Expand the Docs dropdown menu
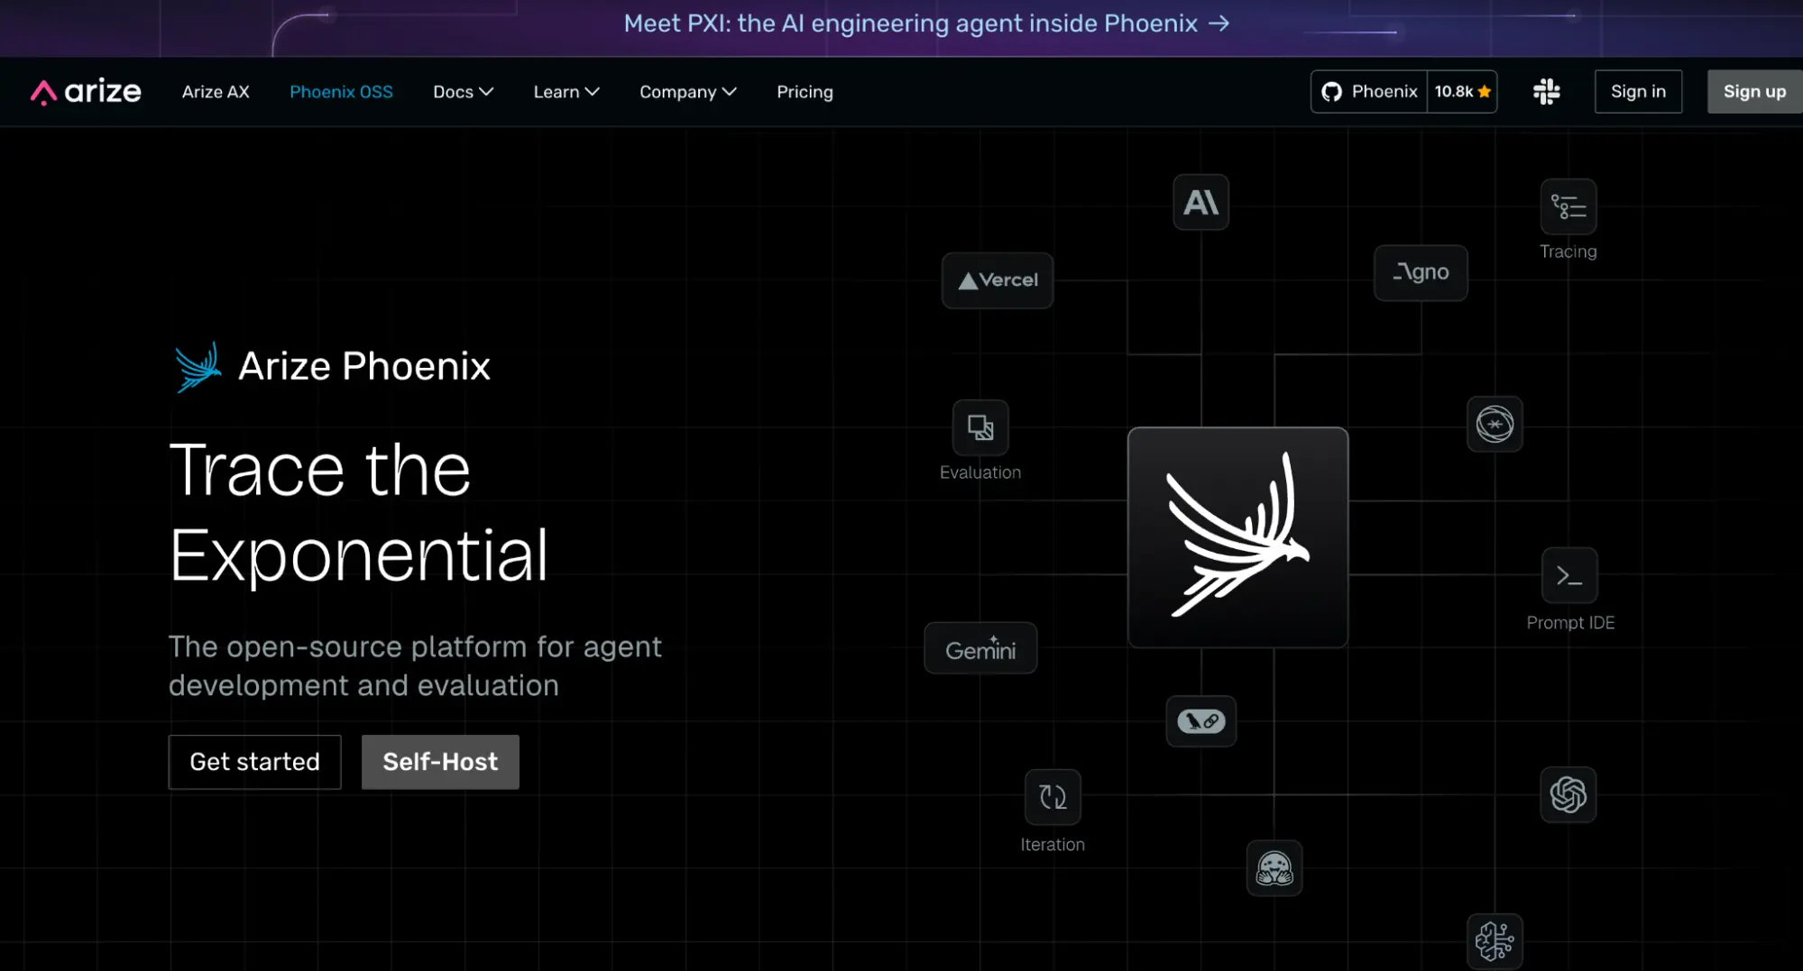 tap(463, 92)
